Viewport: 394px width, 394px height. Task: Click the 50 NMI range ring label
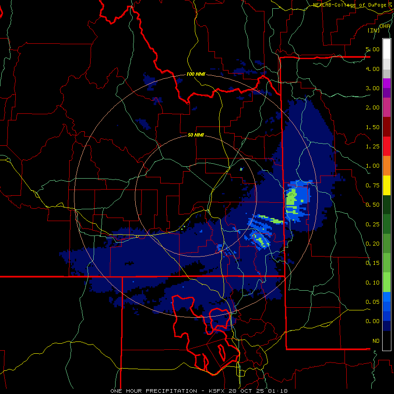(x=196, y=135)
